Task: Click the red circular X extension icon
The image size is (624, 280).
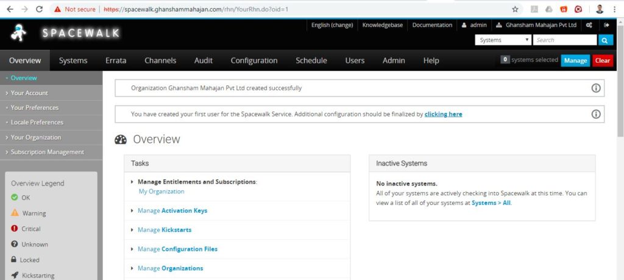Action: pos(579,9)
